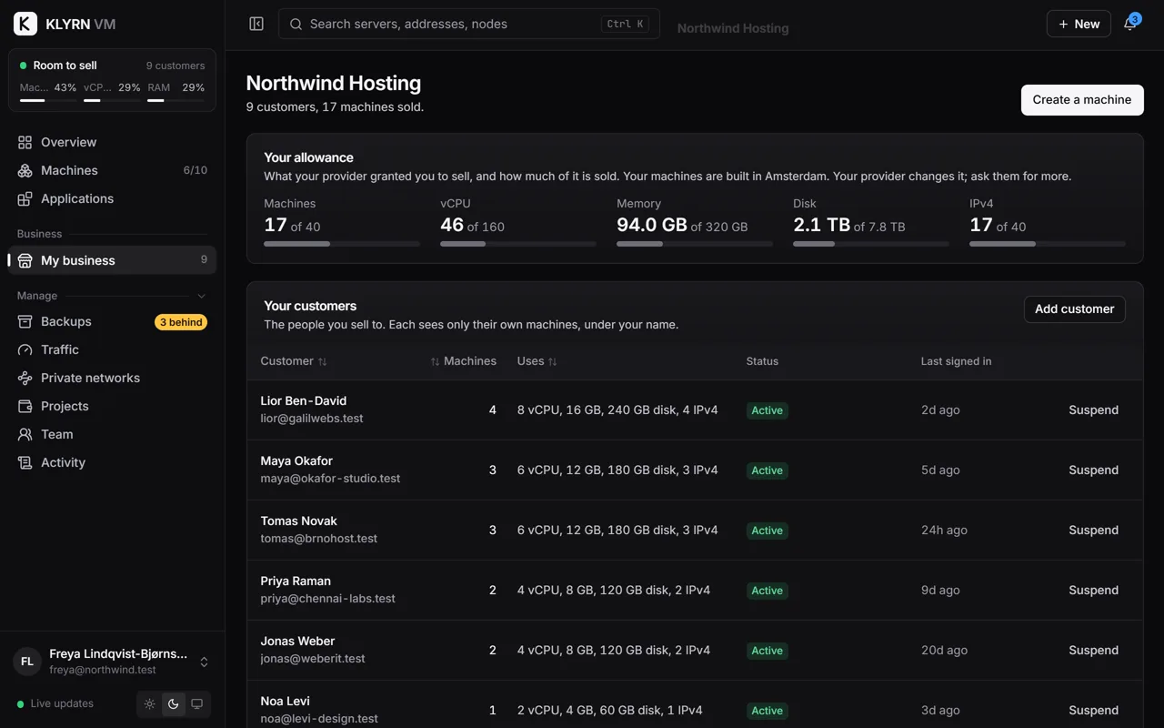Screen dimensions: 1164x728
Task: Click the Ctrl K shortcut hint
Action: pyautogui.click(x=625, y=25)
